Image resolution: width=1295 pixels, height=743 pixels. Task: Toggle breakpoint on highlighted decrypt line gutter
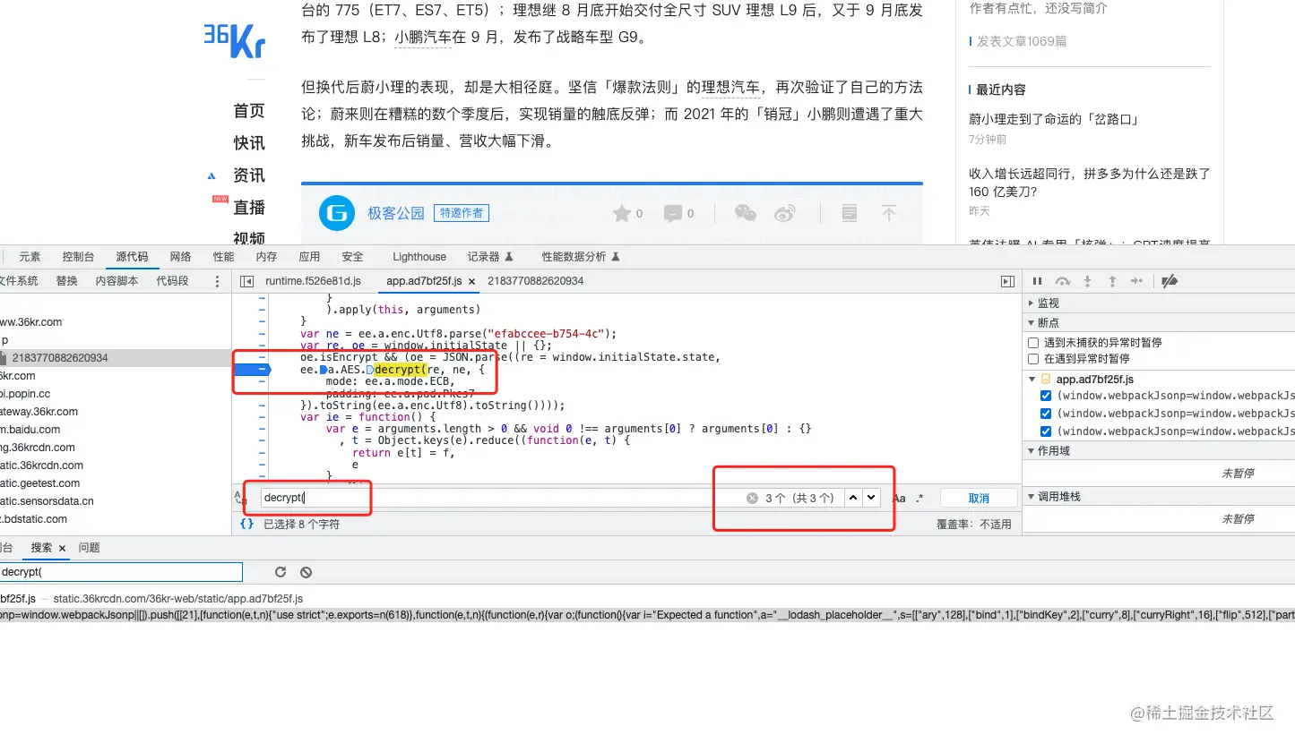252,369
